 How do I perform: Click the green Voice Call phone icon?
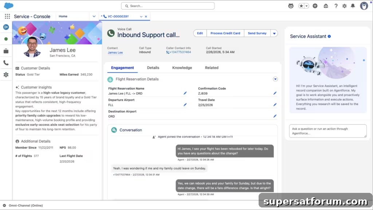111,33
